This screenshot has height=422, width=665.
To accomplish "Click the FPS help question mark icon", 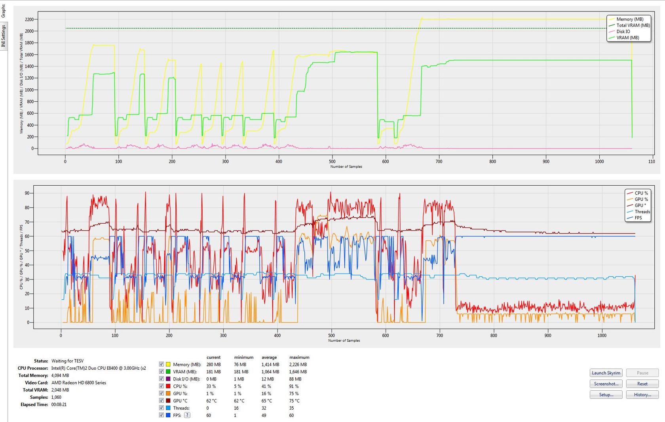I will [187, 415].
